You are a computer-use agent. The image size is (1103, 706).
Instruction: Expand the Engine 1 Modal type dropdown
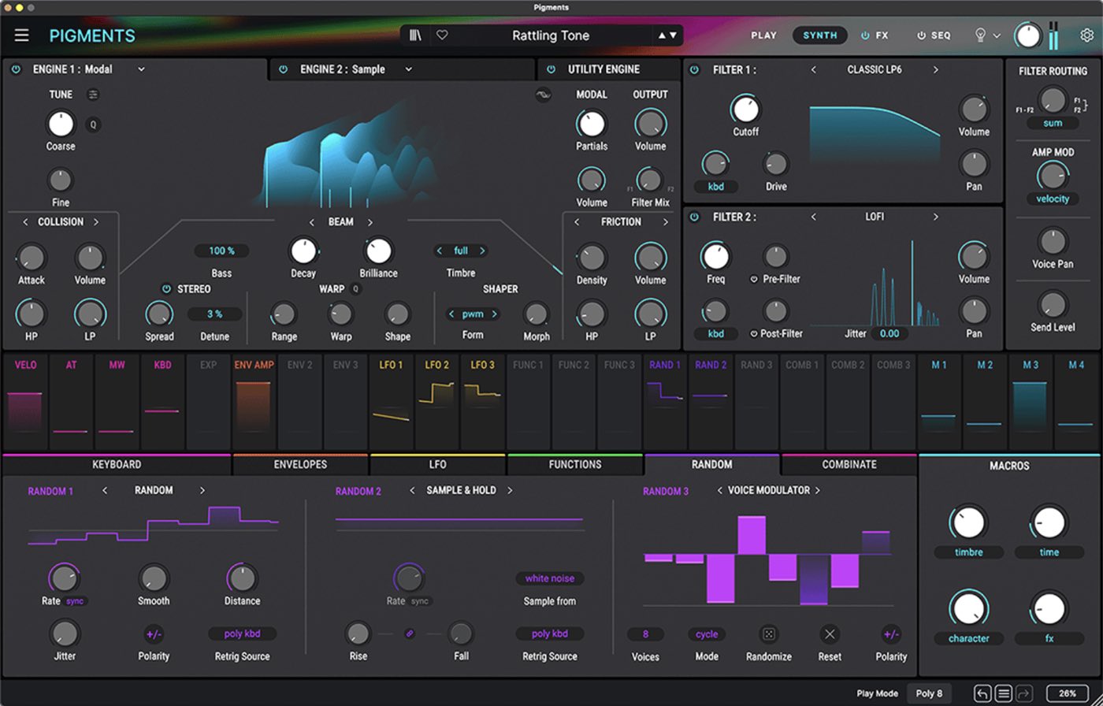[x=142, y=69]
